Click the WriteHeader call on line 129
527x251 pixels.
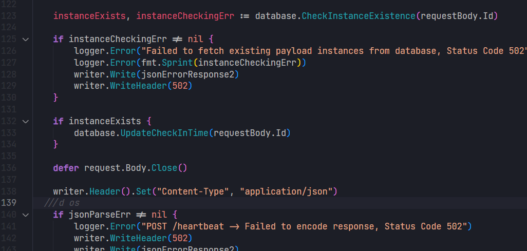tap(139, 86)
